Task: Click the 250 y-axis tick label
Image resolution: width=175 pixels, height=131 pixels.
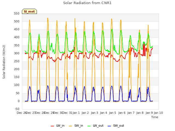Action: [x=17, y=61]
